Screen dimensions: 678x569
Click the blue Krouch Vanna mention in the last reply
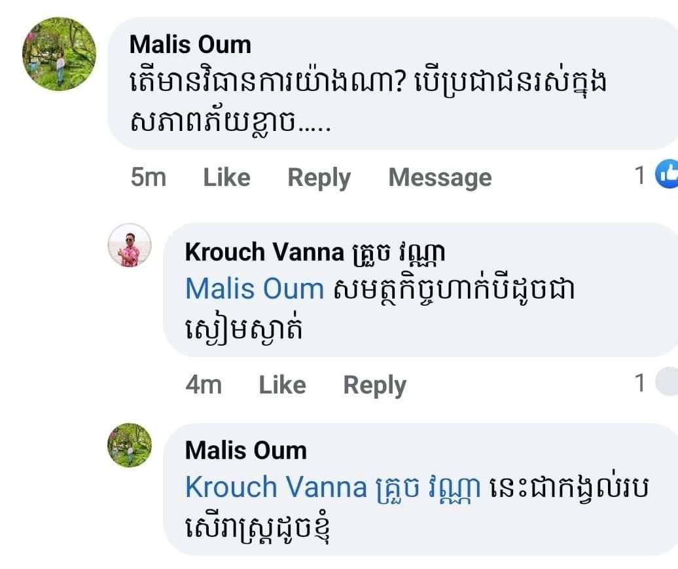(332, 487)
